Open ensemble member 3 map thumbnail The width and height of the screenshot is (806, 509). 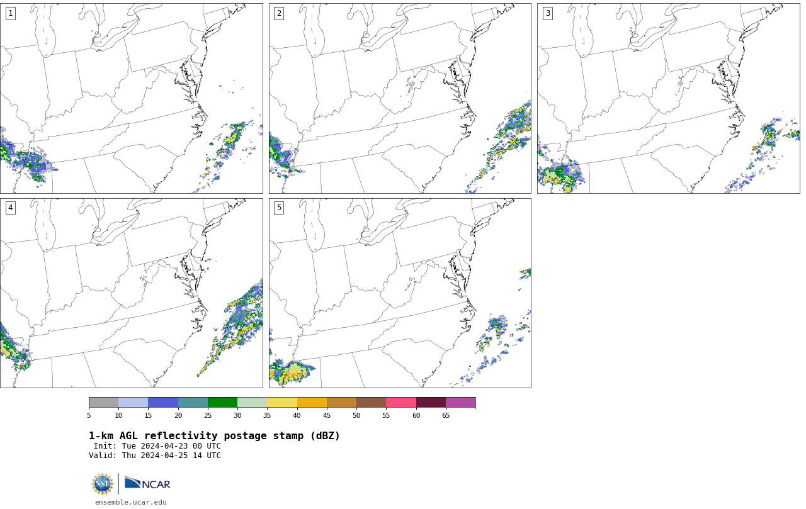tap(668, 98)
